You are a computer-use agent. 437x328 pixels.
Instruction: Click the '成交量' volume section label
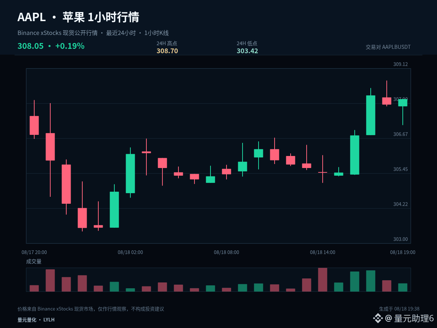[34, 261]
